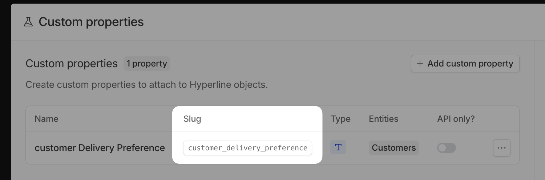This screenshot has height=180, width=545.
Task: Click the Type column header
Action: click(x=340, y=119)
